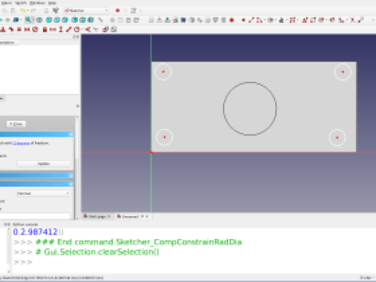The width and height of the screenshot is (376, 282).
Task: Open the Normal filter combo box
Action: tap(44, 193)
